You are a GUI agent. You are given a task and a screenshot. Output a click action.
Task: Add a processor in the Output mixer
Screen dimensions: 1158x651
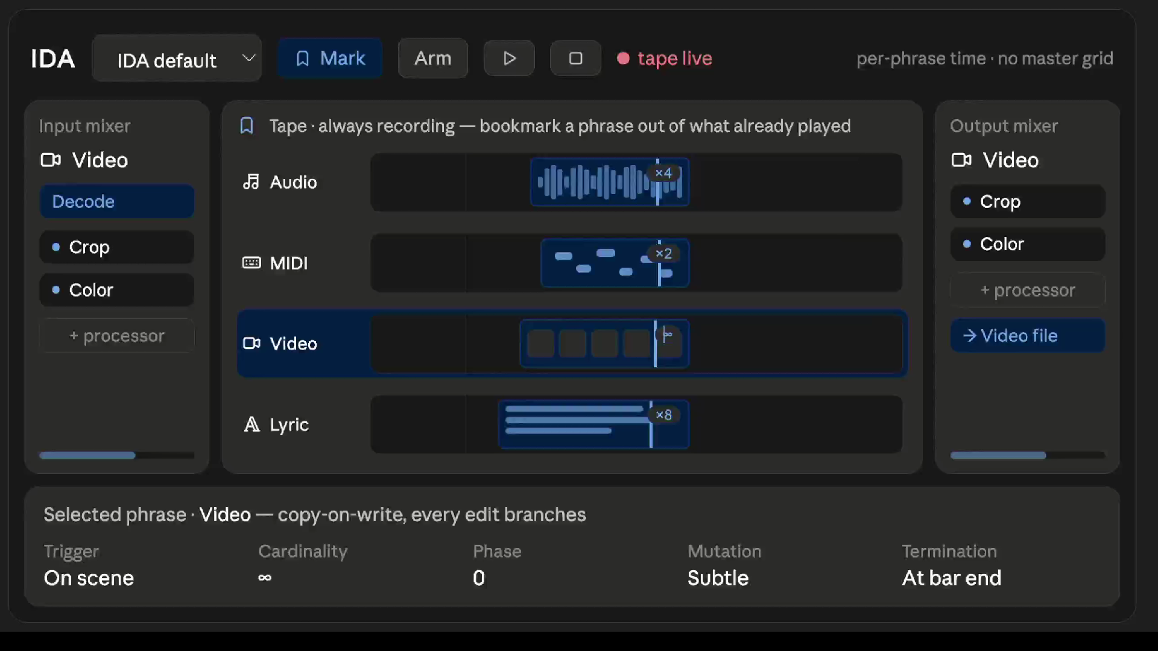click(x=1028, y=290)
